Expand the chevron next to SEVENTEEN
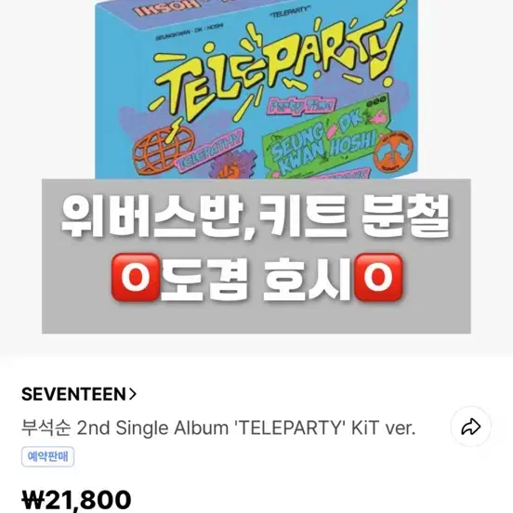This screenshot has width=513, height=513. tap(132, 394)
